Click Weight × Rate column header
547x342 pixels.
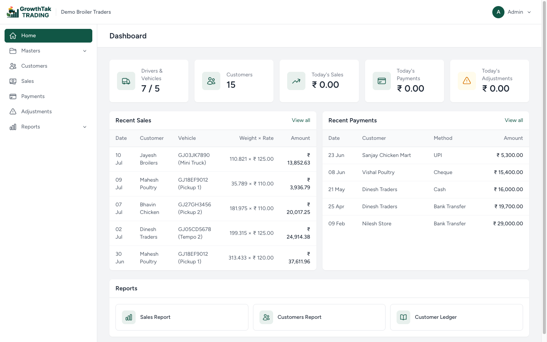(256, 138)
